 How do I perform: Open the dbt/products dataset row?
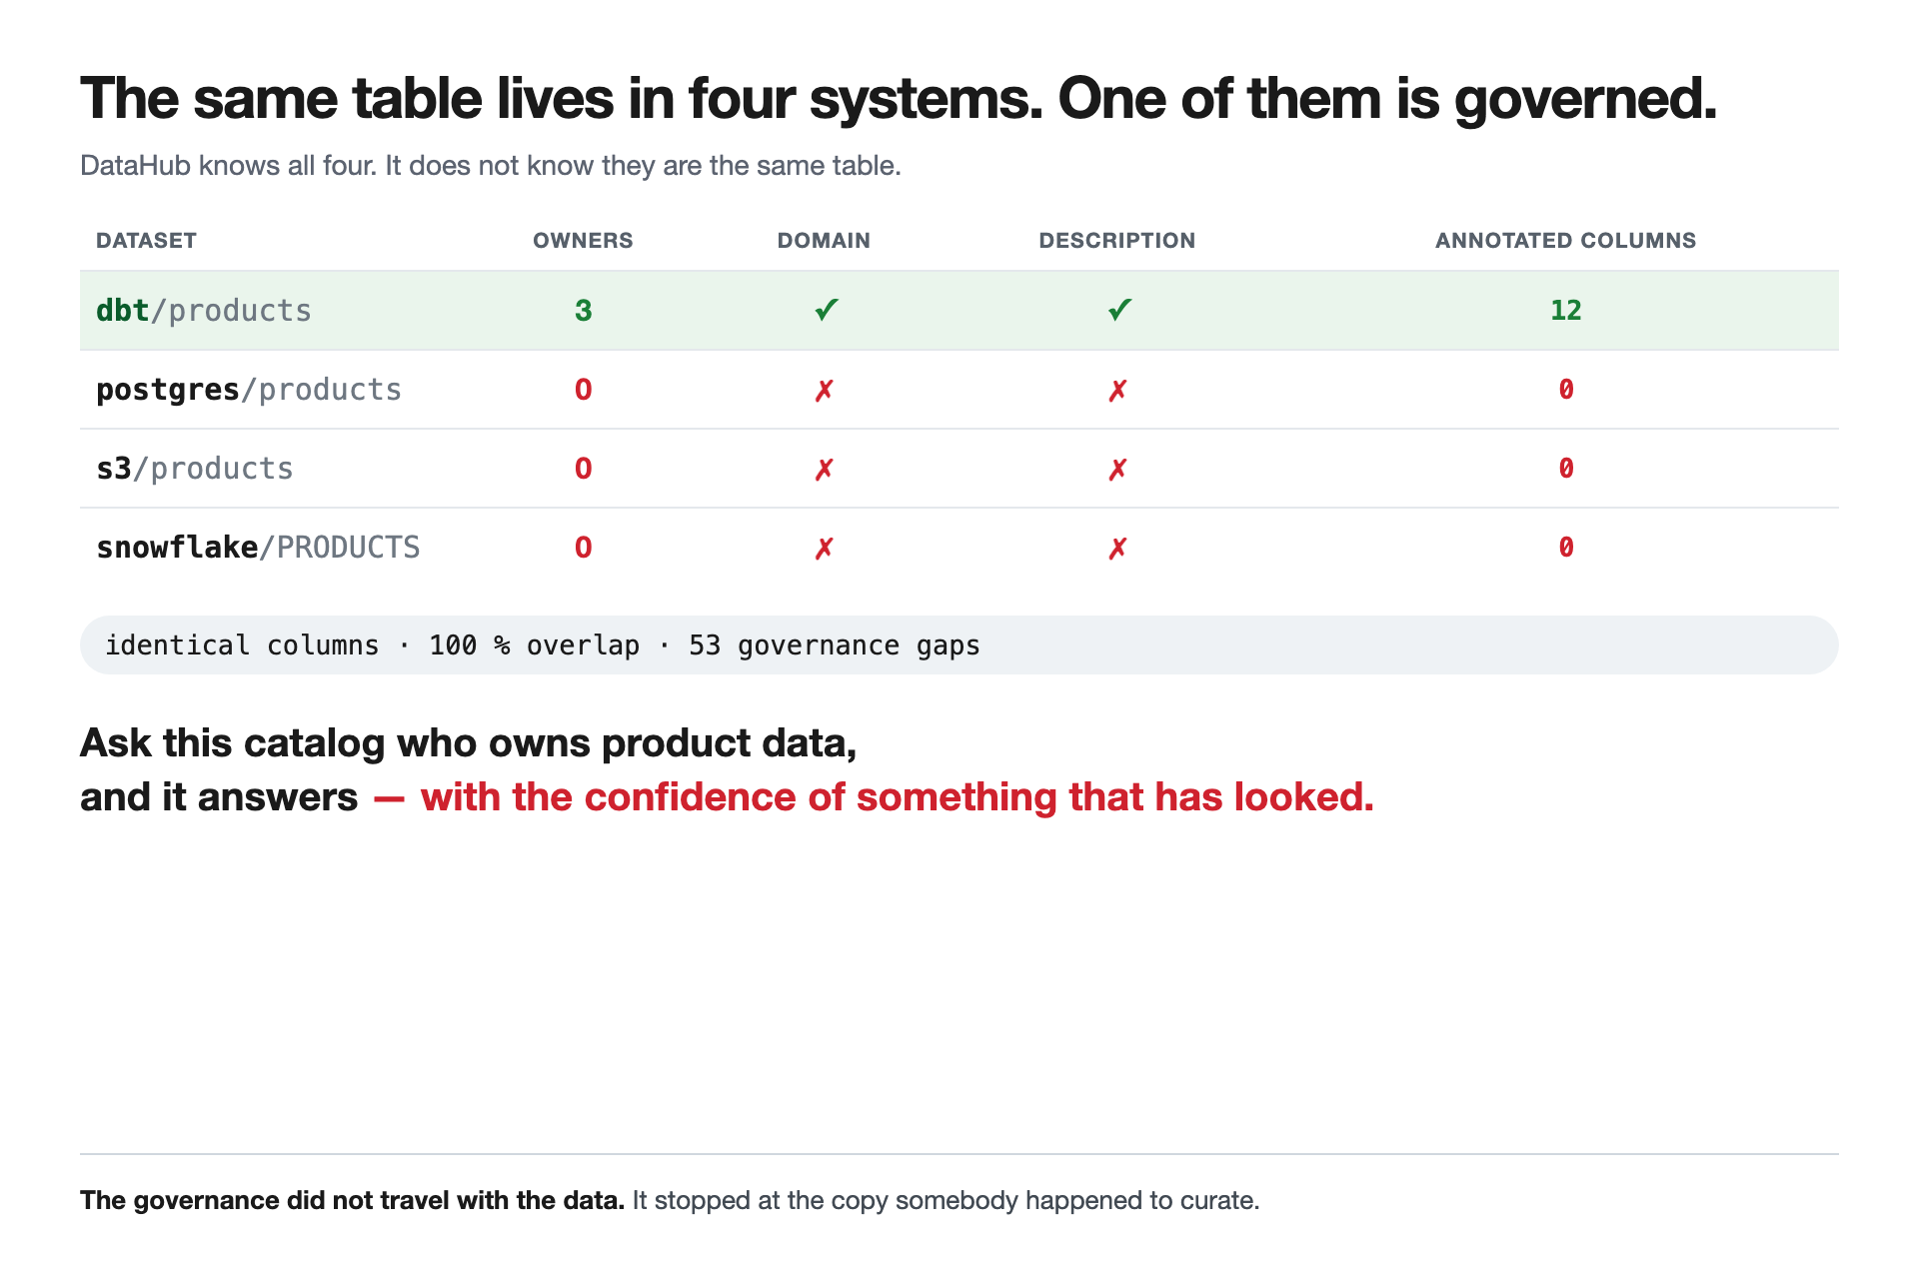coord(959,310)
